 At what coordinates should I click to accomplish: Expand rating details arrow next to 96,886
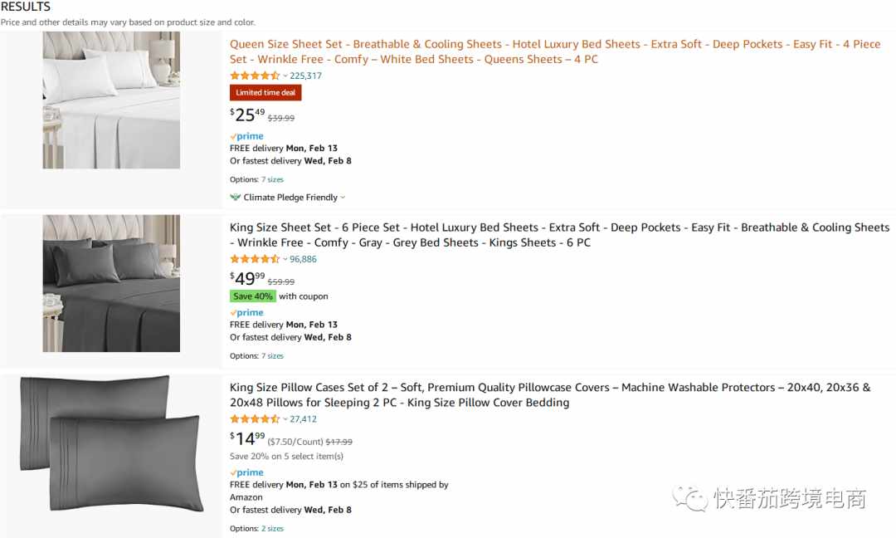pos(285,259)
